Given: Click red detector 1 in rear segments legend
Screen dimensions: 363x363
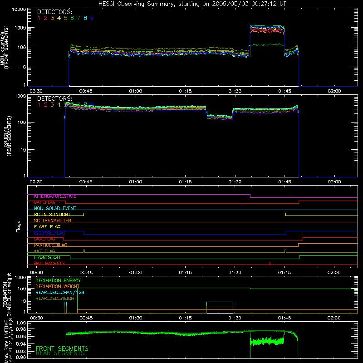Looking at the screenshot, I should [x=39, y=105].
